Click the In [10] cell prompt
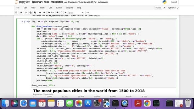 coord(25,21)
